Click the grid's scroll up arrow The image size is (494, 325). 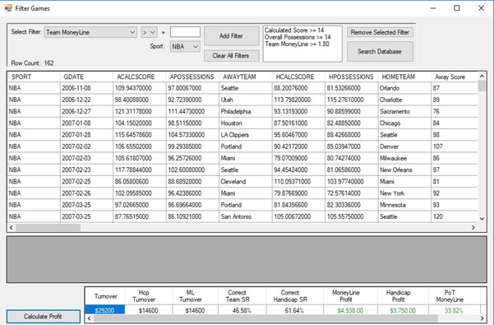point(482,77)
